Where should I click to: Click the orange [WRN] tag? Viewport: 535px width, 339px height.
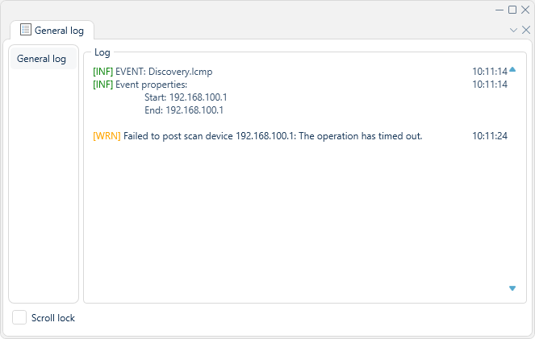[x=107, y=136]
